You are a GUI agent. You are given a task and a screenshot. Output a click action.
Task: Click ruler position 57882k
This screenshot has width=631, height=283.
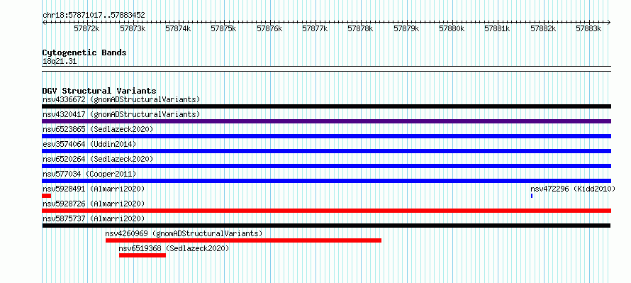coord(543,28)
